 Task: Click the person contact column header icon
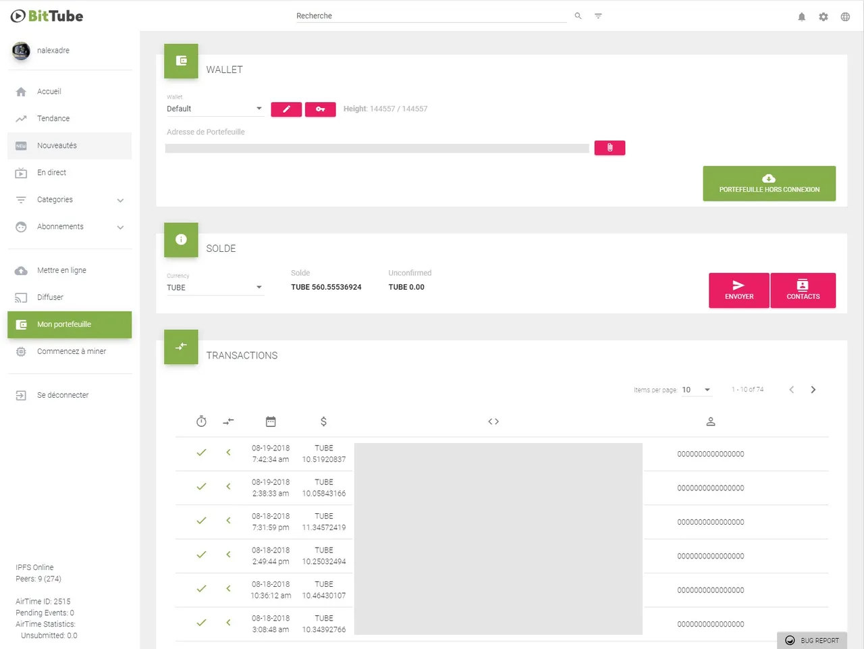pyautogui.click(x=710, y=421)
